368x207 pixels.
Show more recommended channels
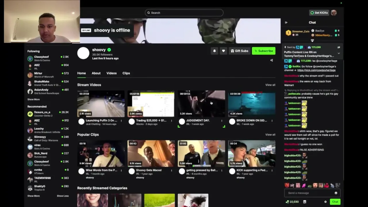[x=34, y=196]
